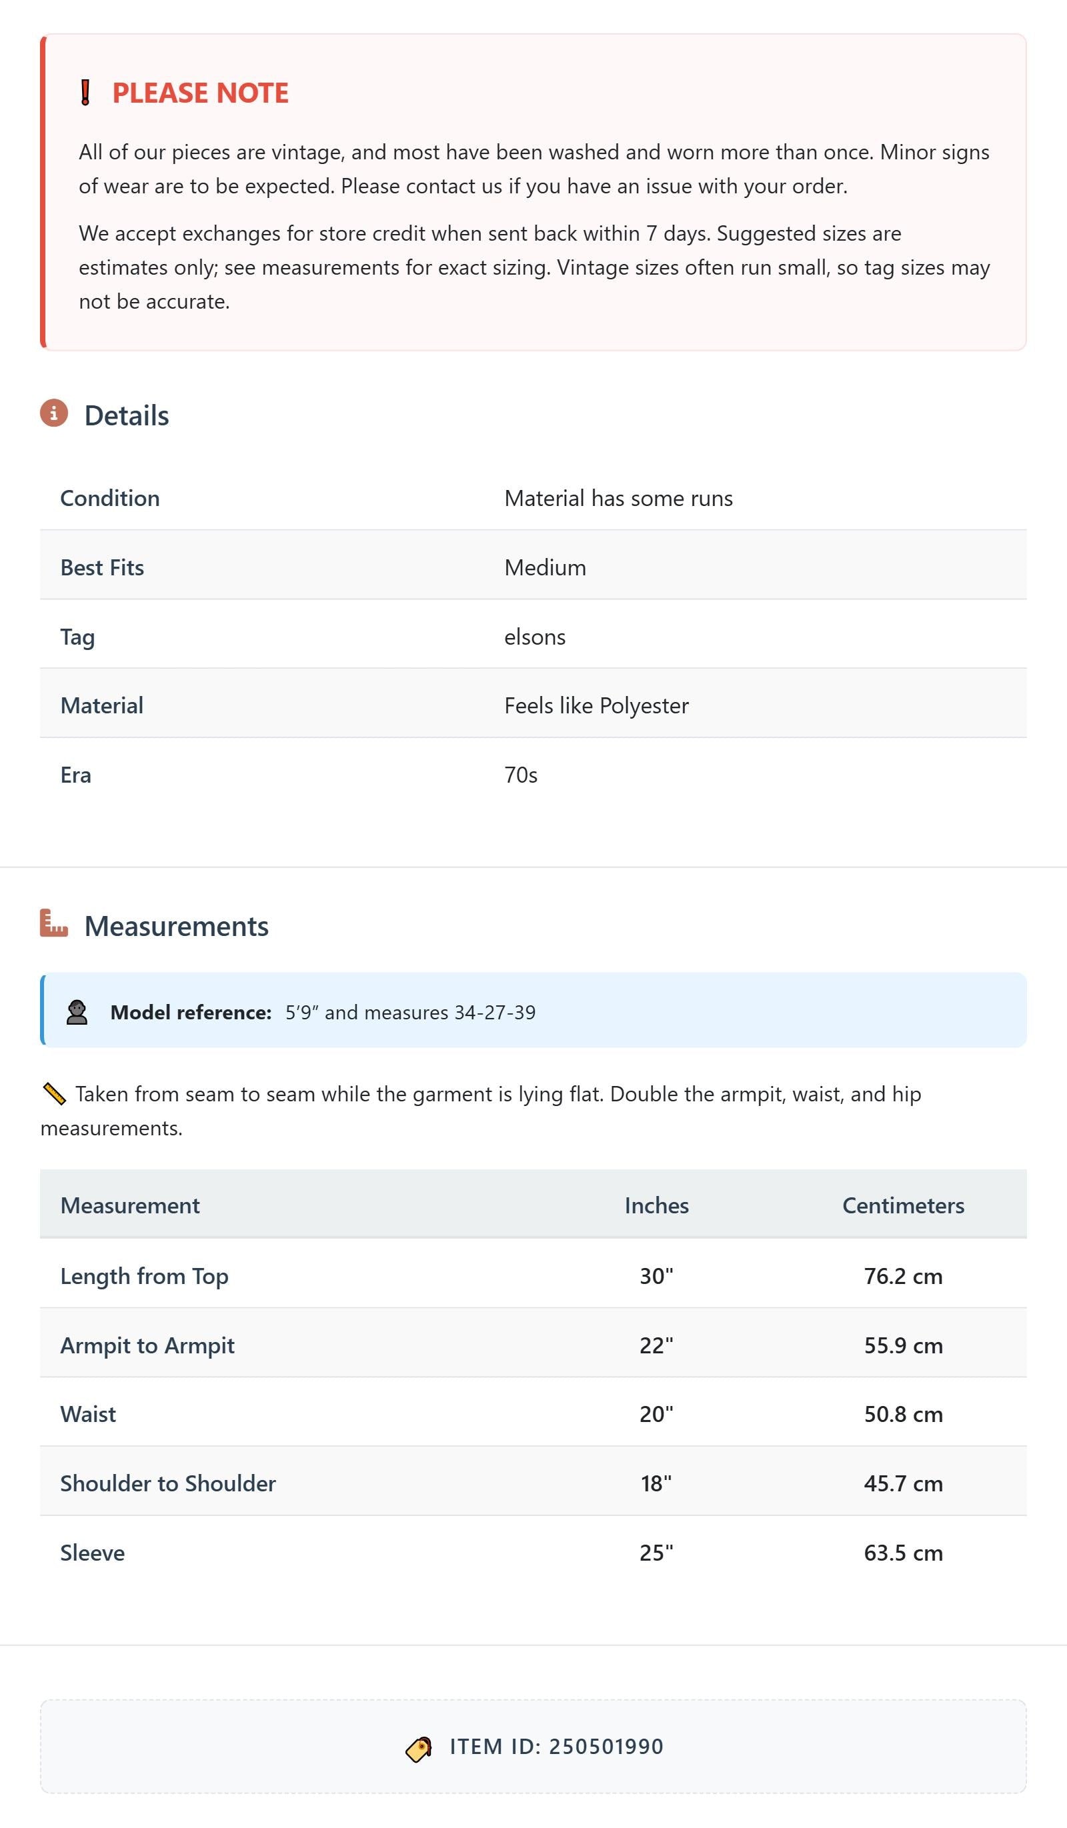Click the model reference person icon
Viewport: 1067px width, 1828px height.
tap(77, 1012)
